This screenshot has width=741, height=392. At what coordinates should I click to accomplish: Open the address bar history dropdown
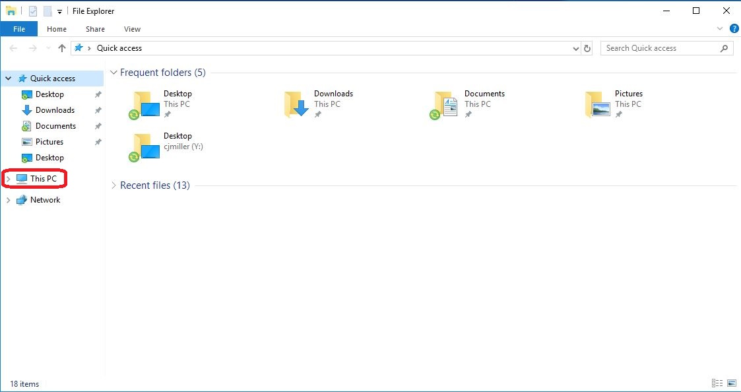[x=575, y=48]
